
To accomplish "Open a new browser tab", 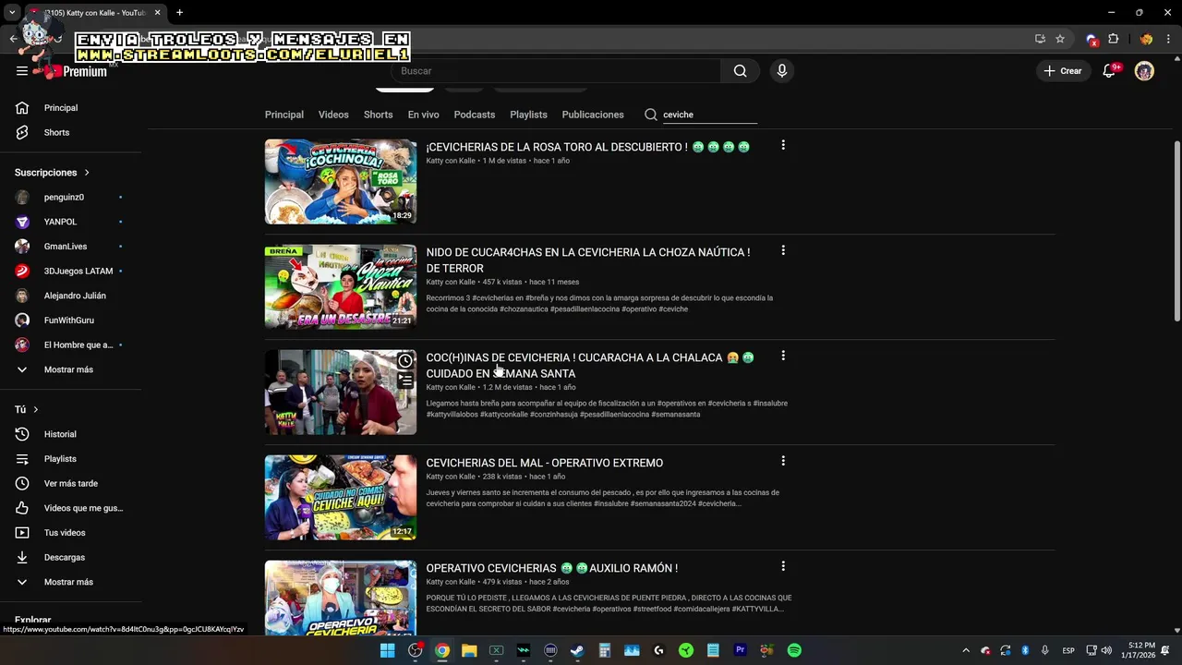I will pos(179,12).
